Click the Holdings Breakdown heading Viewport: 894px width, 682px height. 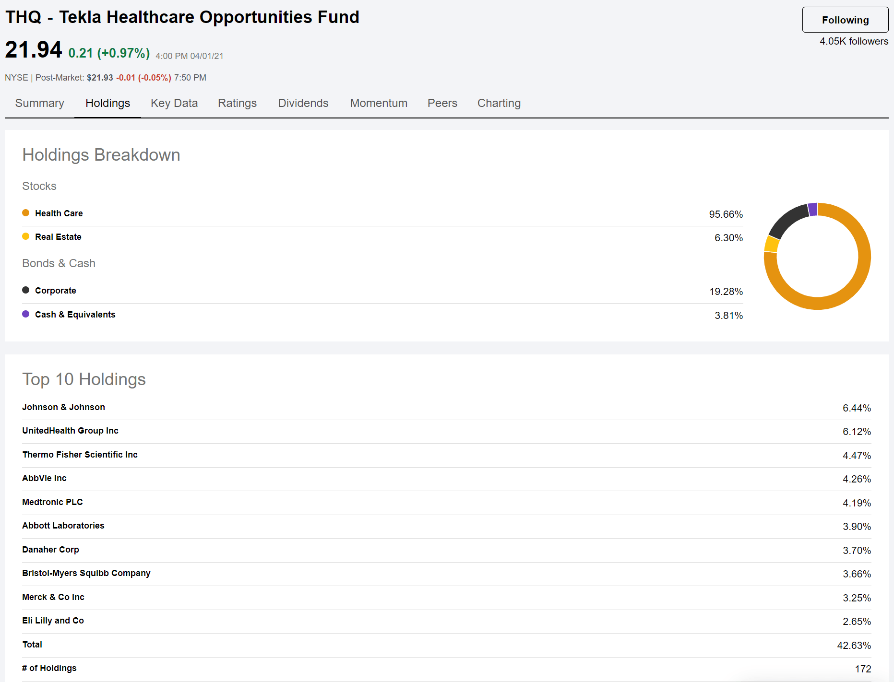pos(101,155)
